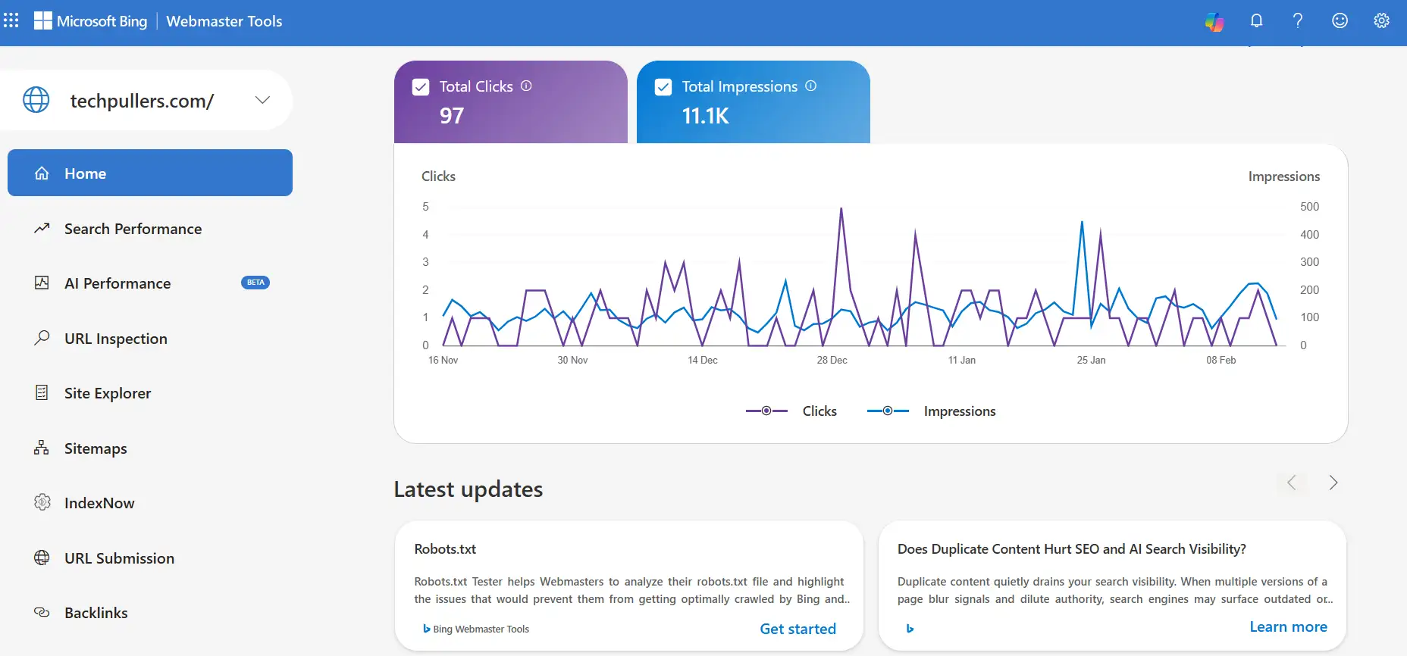Screen dimensions: 1407x656
Task: Click the Robots.txt card title
Action: tap(445, 549)
